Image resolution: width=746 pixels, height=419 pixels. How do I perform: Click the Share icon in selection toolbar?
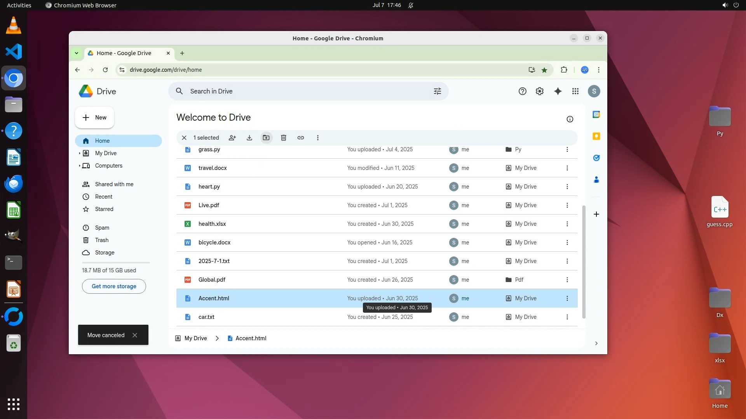(232, 138)
